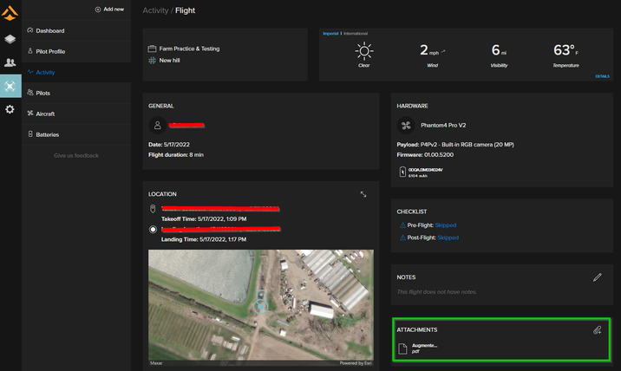Click the edit notes pencil icon
Screen dimensions: 621x371
pyautogui.click(x=597, y=277)
